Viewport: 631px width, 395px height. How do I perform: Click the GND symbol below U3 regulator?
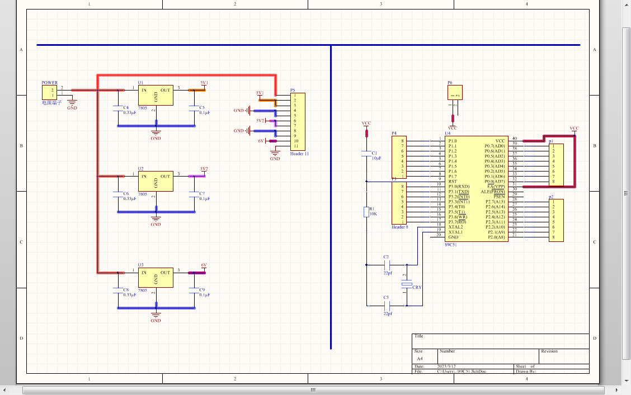[156, 317]
